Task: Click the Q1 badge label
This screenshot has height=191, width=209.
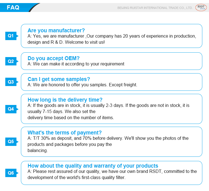Action: pos(11,36)
